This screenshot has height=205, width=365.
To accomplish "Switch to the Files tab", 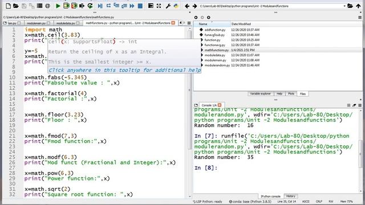I will coord(303,94).
